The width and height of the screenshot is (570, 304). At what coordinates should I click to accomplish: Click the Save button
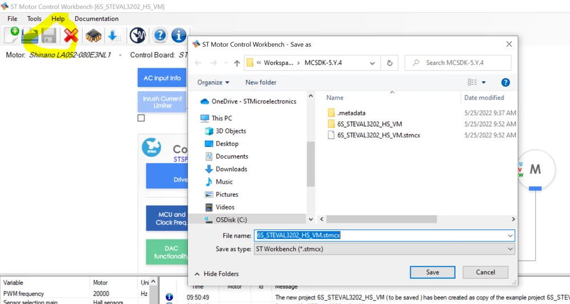coord(432,273)
